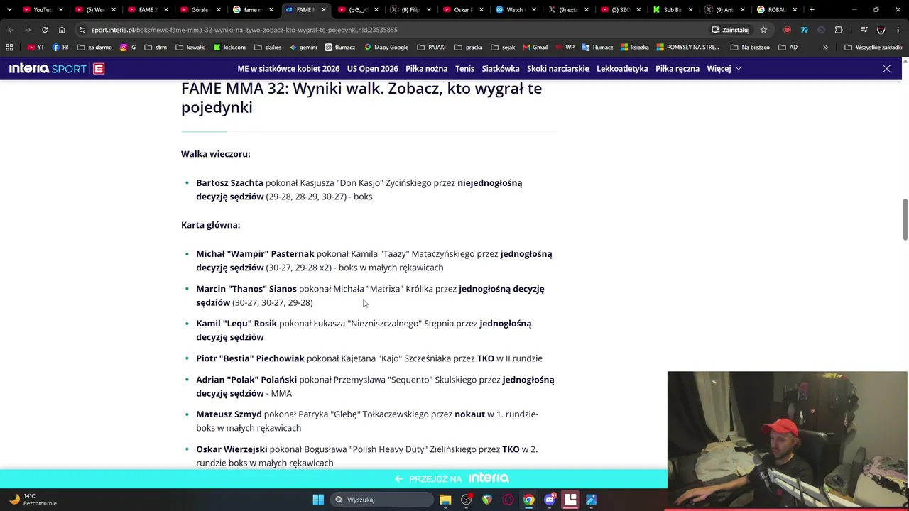Open File Explorer from taskbar

445,500
